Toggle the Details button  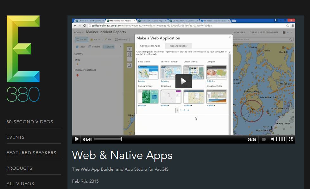click(81, 39)
